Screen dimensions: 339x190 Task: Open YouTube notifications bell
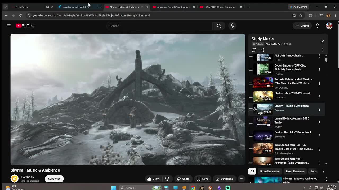pos(317,26)
